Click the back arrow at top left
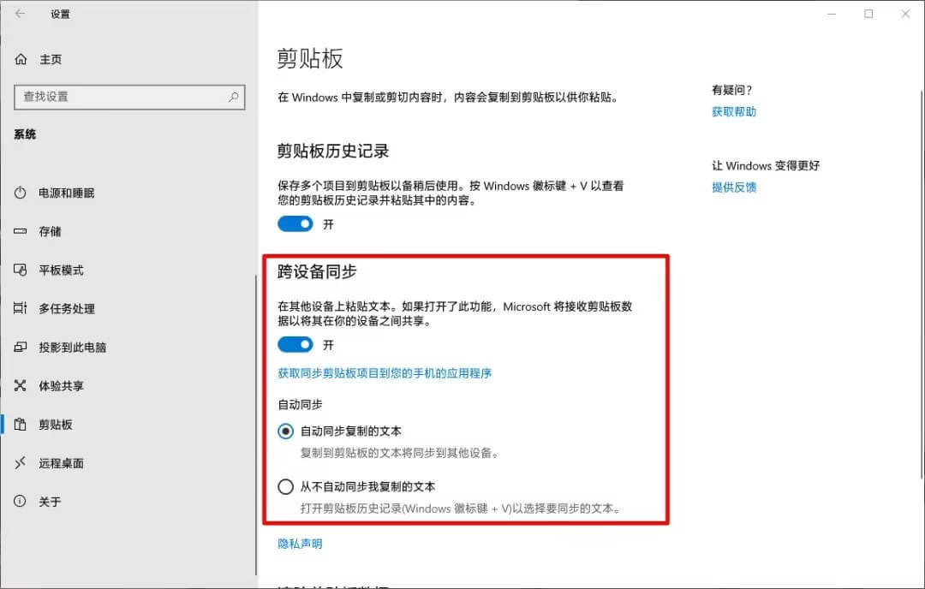 pyautogui.click(x=19, y=14)
